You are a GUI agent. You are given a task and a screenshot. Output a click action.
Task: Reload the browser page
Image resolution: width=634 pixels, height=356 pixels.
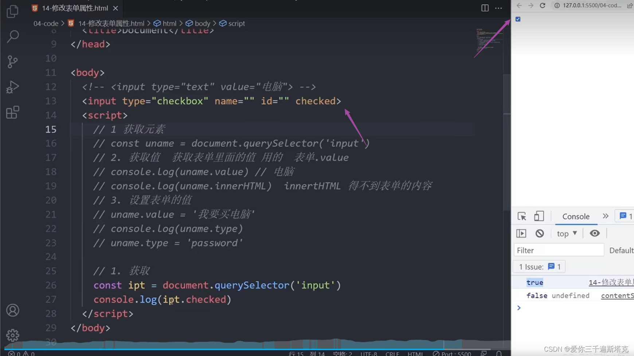coord(543,5)
